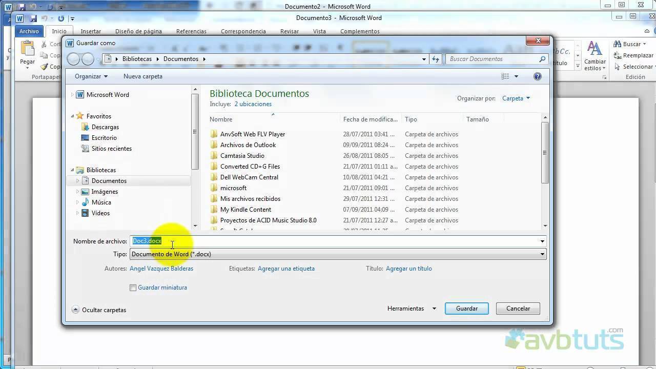Open the Archivo tab
The image size is (656, 369).
click(x=29, y=31)
